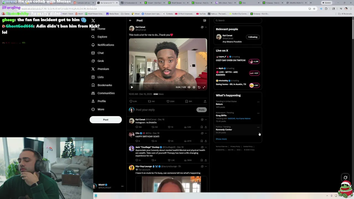The width and height of the screenshot is (354, 199).
Task: Like Kai Cenat's Instagram reply with 7K likes
Action: tap(169, 127)
